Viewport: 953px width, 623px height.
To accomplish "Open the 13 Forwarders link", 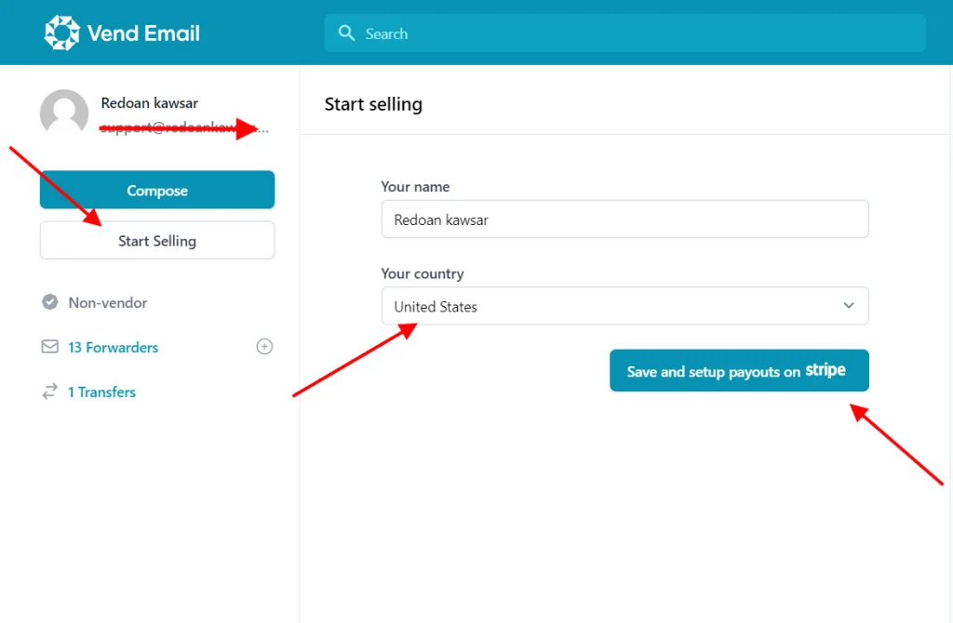I will point(113,347).
